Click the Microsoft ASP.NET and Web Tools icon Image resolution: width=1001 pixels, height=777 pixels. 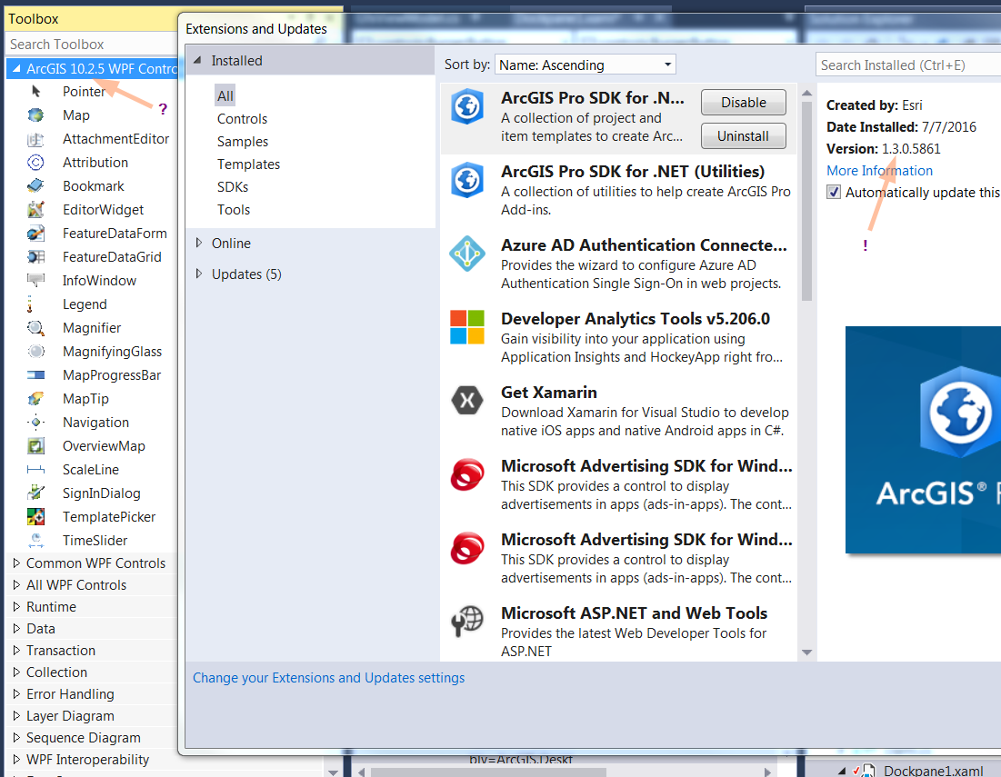(x=467, y=622)
